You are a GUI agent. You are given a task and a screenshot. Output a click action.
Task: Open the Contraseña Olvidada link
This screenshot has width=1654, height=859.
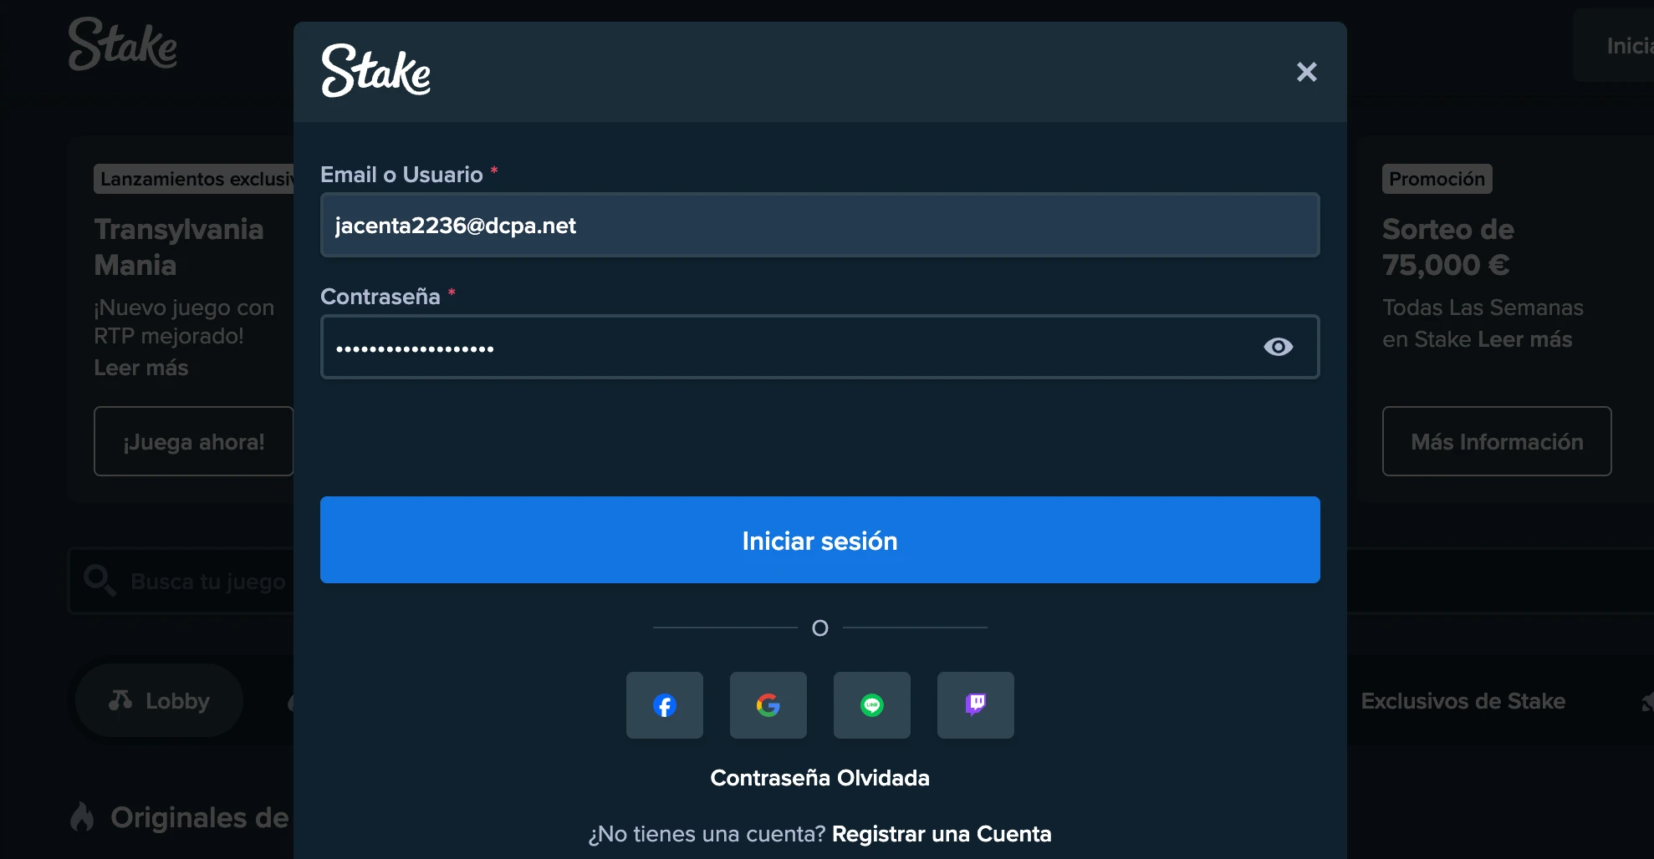(819, 778)
